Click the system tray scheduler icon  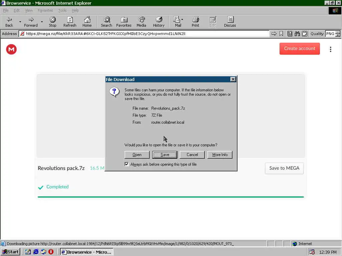(x=312, y=252)
